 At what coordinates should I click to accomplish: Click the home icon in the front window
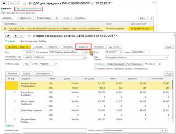8,36
